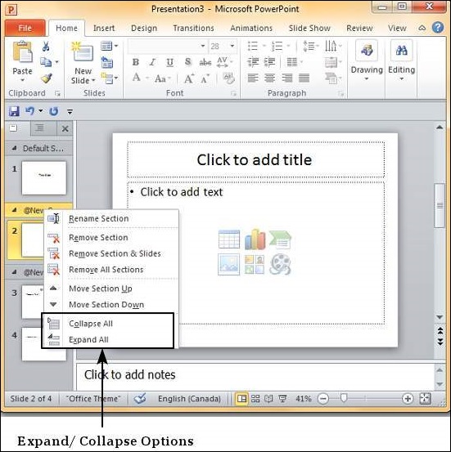Open Line Spacing options

[311, 46]
